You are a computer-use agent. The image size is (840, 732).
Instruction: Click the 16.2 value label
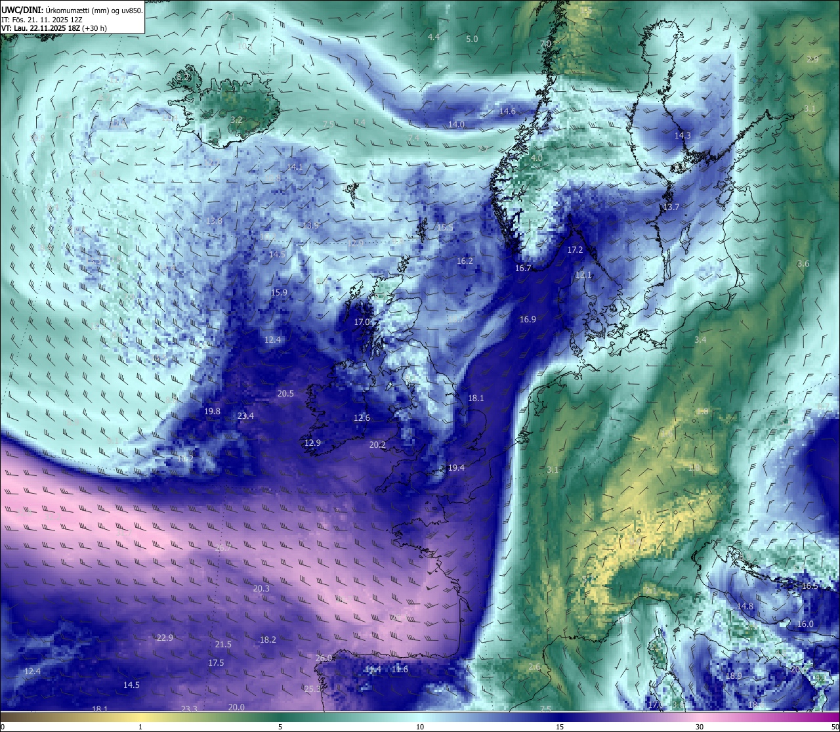coord(465,261)
